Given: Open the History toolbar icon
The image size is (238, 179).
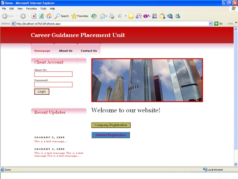Looking at the screenshot, I should pyautogui.click(x=94, y=16).
